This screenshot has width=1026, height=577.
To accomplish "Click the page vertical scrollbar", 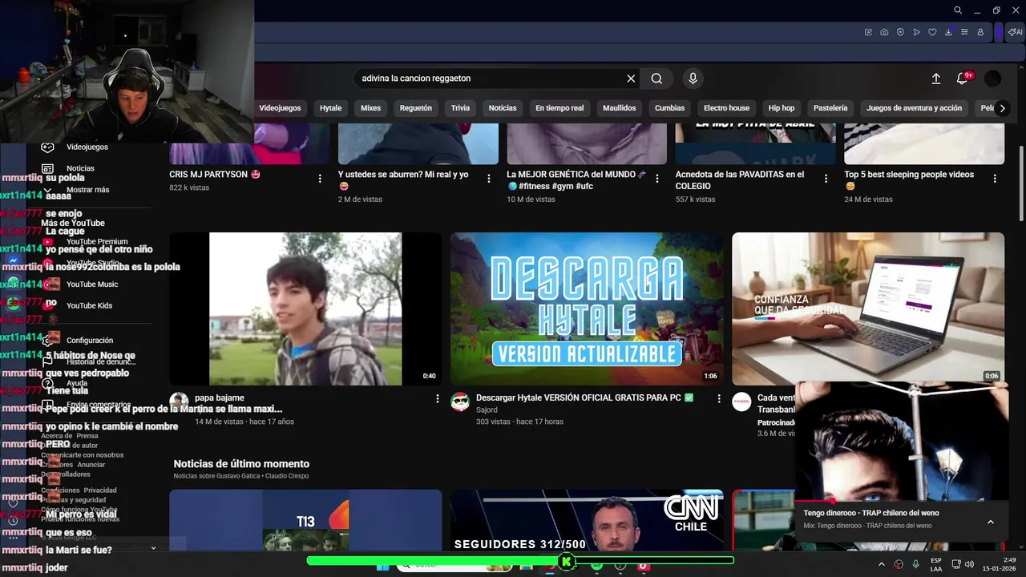I will 1020,184.
